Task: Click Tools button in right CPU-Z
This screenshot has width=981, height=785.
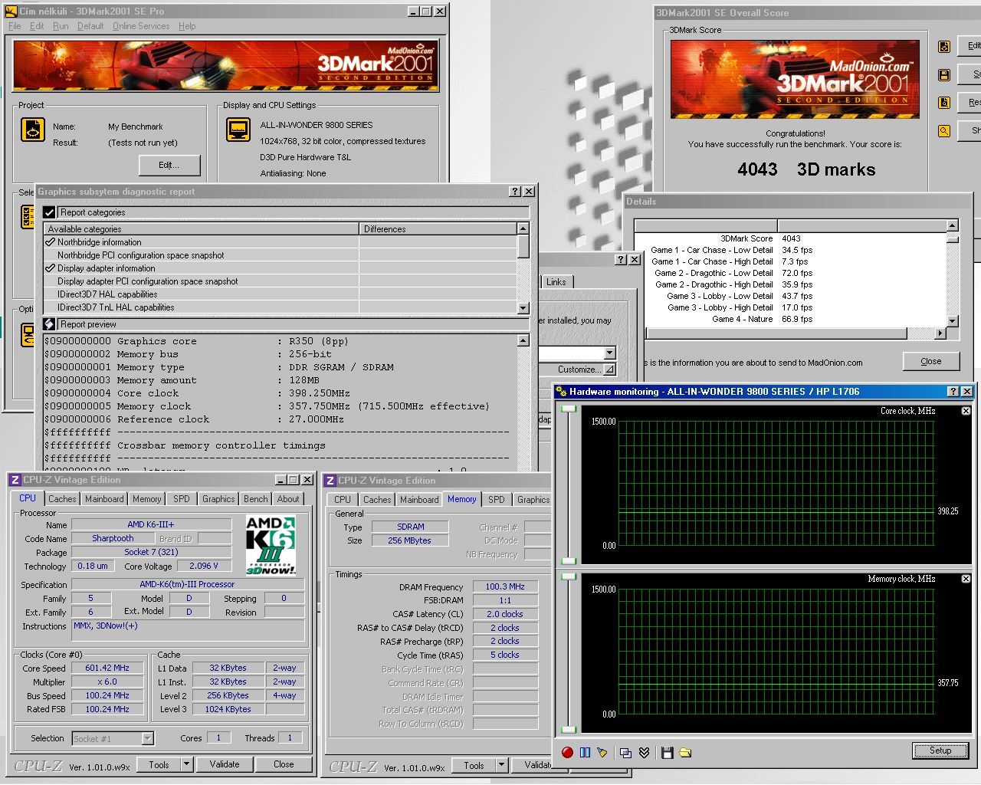Action: (x=474, y=765)
